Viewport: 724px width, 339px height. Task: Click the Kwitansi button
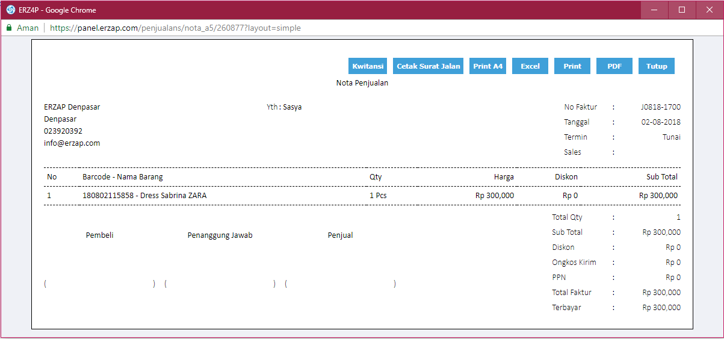(x=368, y=66)
